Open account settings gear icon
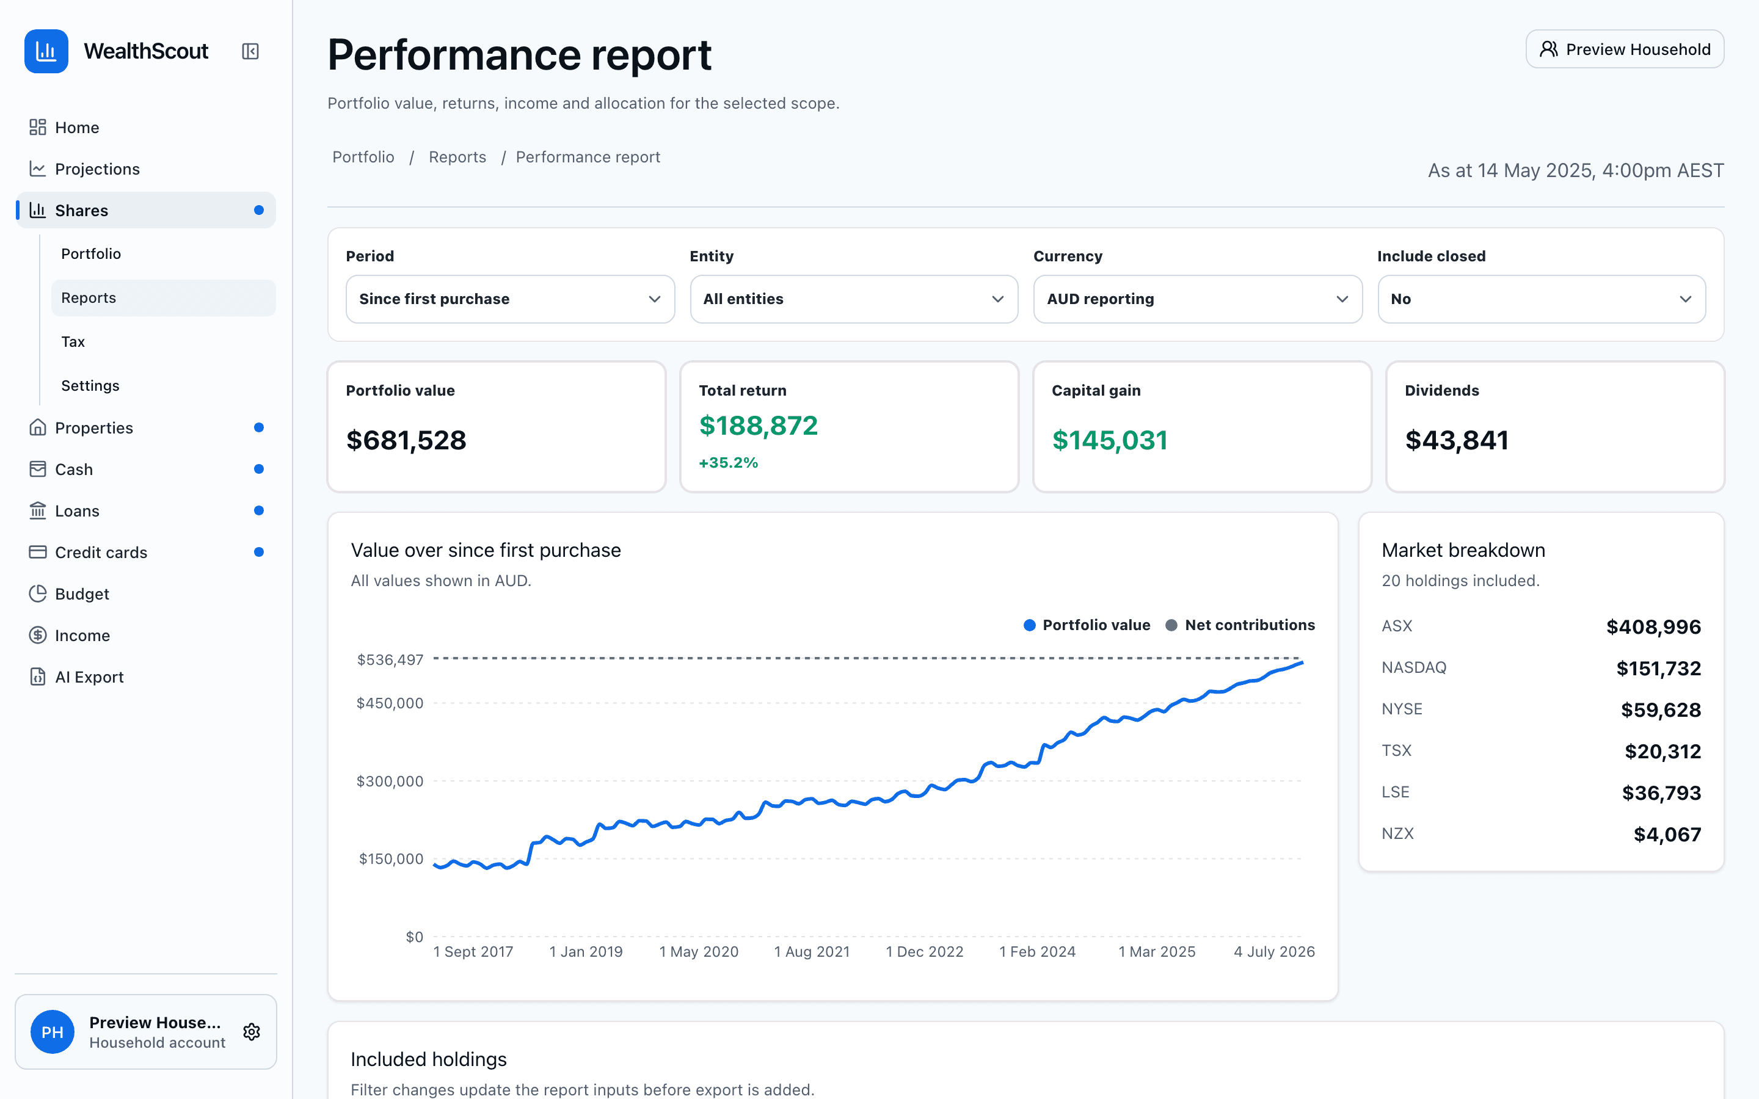 (x=252, y=1031)
